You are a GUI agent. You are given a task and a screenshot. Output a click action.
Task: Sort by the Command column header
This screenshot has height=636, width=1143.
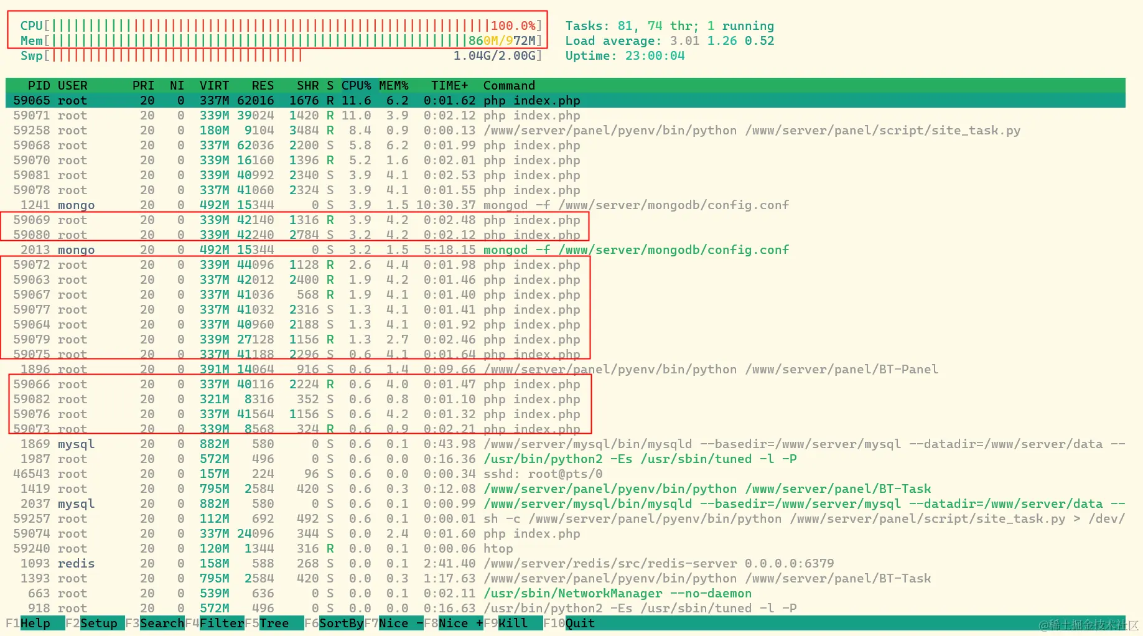coord(509,85)
